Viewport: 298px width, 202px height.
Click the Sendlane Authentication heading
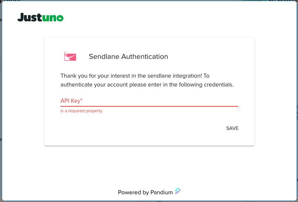coord(128,57)
